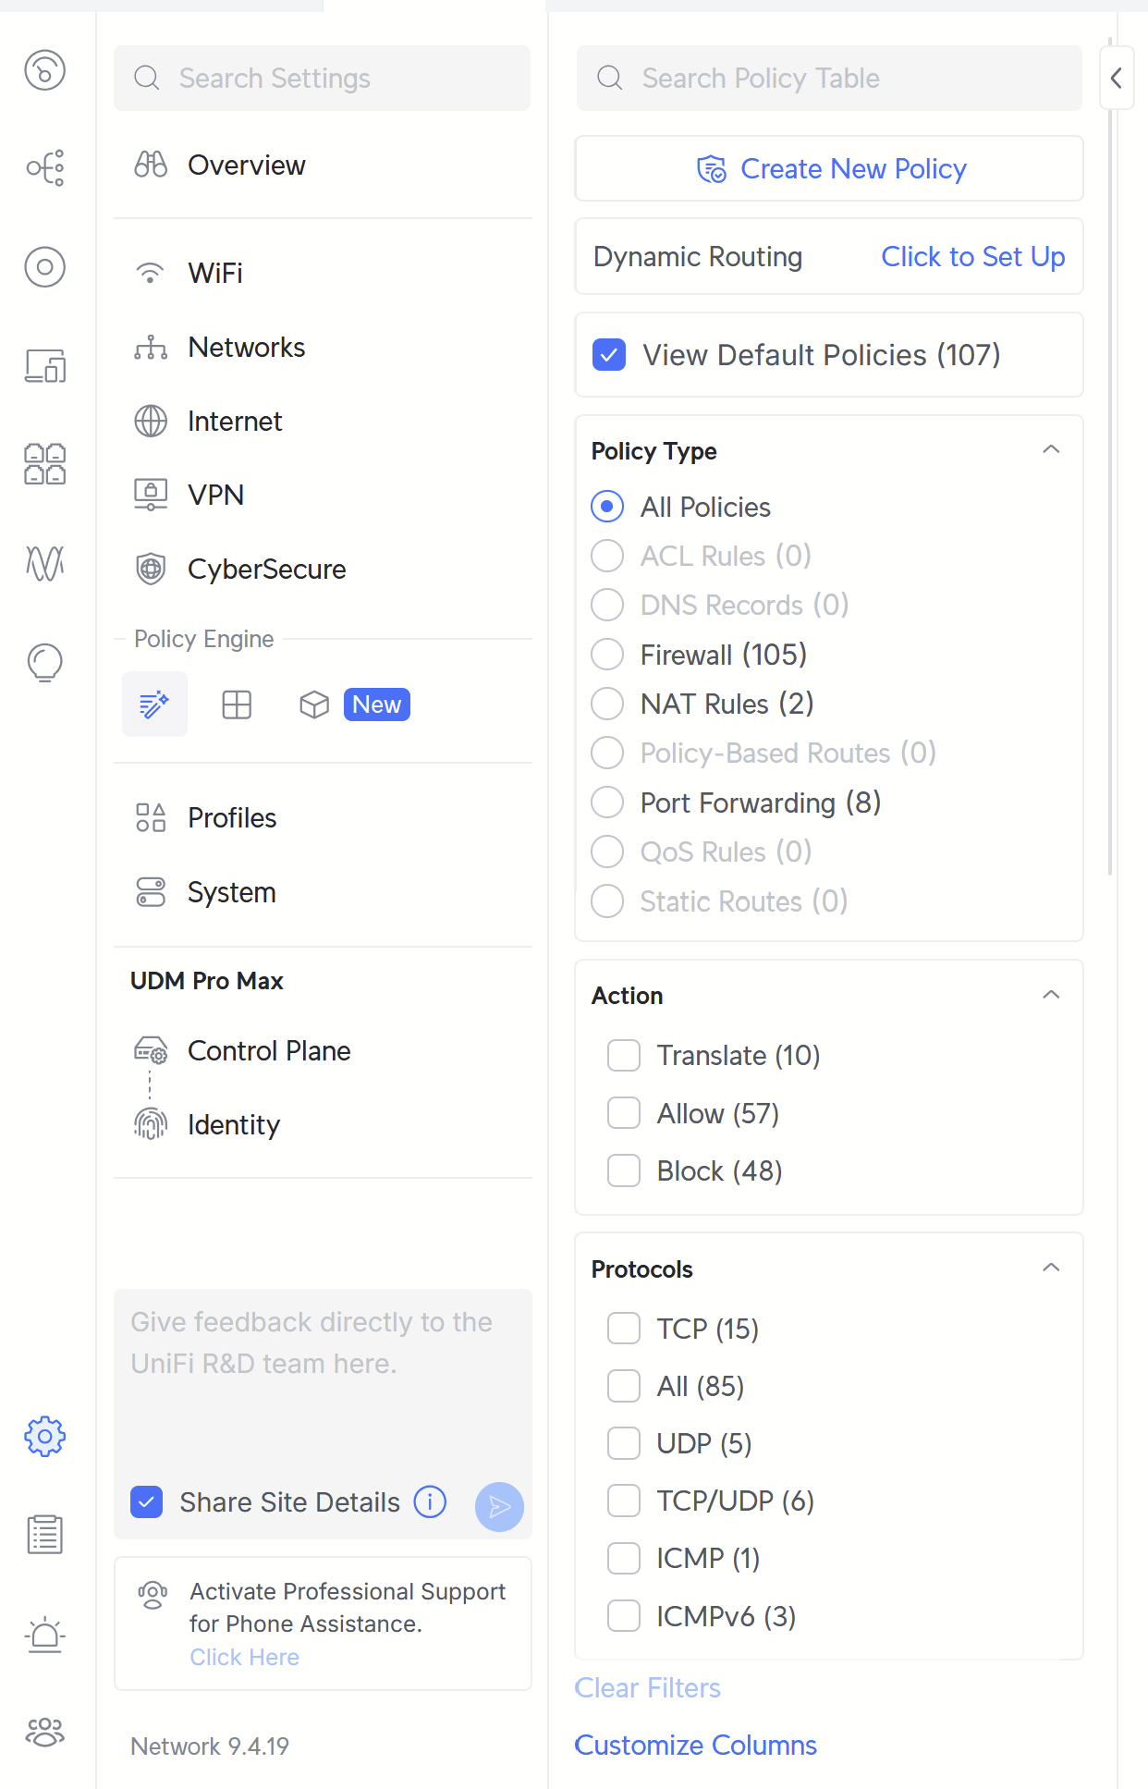Uncheck View Default Policies checkbox

point(609,355)
